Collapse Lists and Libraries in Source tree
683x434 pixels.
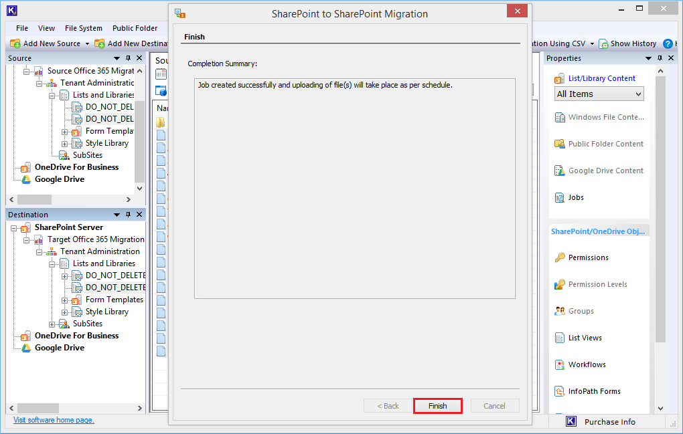52,95
